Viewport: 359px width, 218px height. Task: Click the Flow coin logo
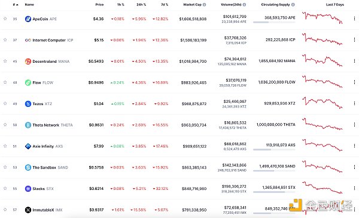click(28, 82)
